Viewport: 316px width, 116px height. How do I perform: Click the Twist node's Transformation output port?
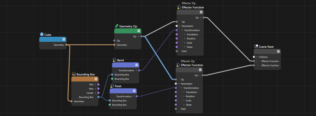pyautogui.click(x=137, y=96)
